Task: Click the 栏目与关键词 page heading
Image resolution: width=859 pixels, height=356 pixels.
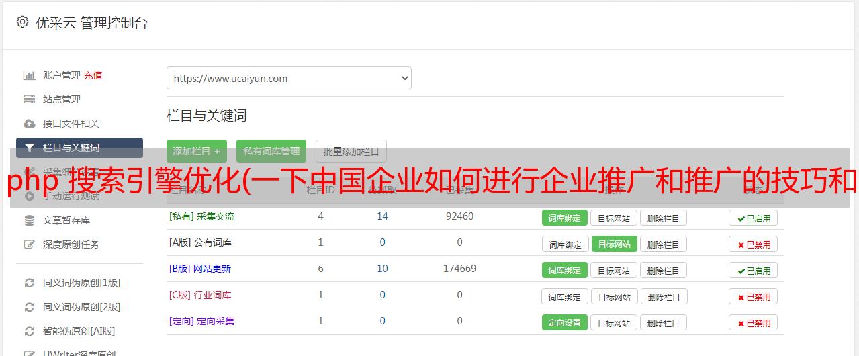Action: pos(207,116)
